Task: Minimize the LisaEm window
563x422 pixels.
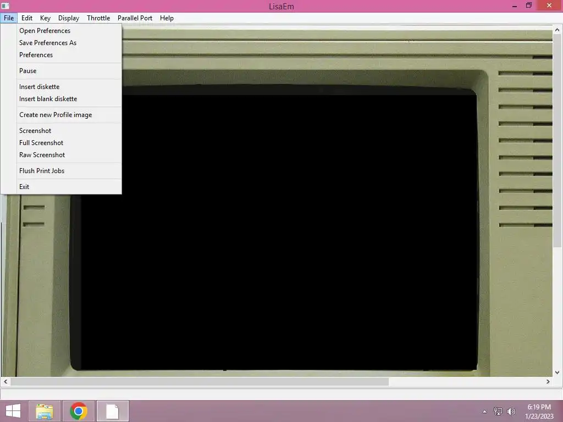Action: coord(515,5)
